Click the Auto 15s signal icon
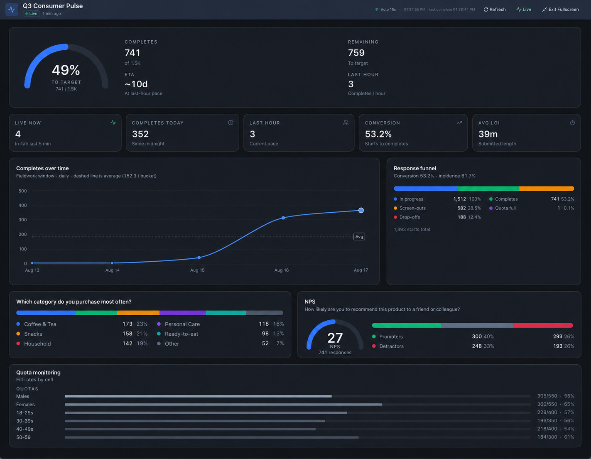 [377, 10]
